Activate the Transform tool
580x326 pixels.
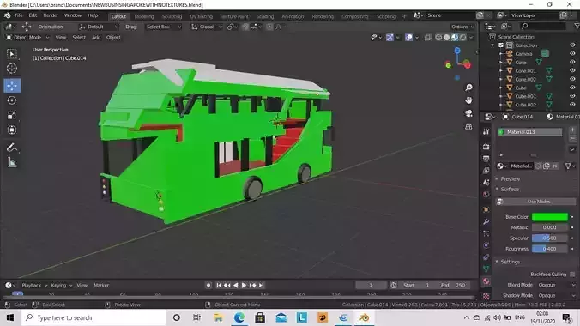[x=12, y=130]
